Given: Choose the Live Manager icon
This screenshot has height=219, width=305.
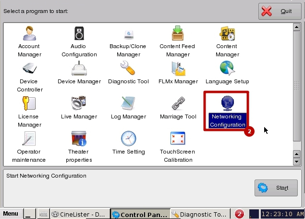Looking at the screenshot, I should [79, 103].
